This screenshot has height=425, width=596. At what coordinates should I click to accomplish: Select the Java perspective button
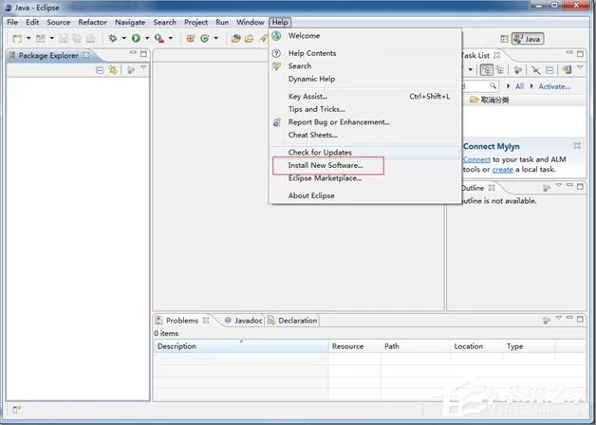(x=528, y=39)
